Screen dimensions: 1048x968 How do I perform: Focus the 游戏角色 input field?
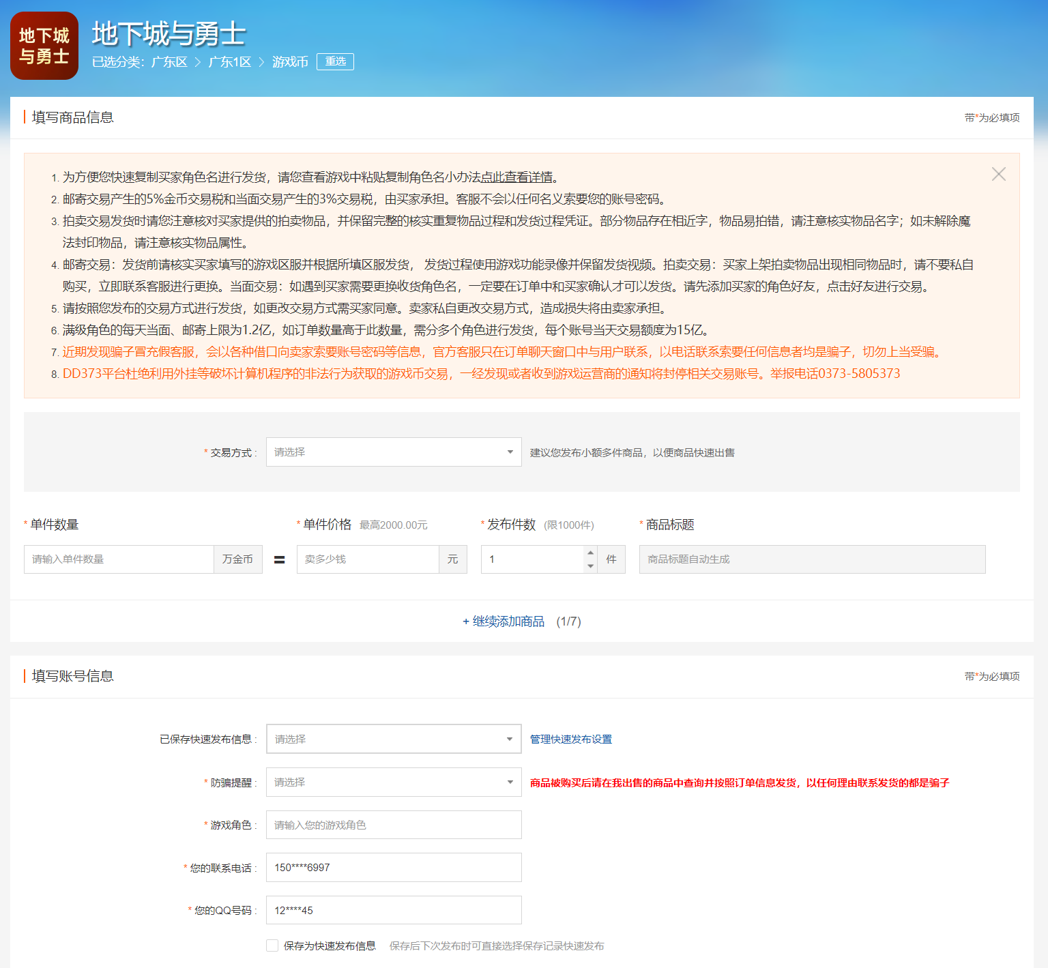(x=394, y=825)
